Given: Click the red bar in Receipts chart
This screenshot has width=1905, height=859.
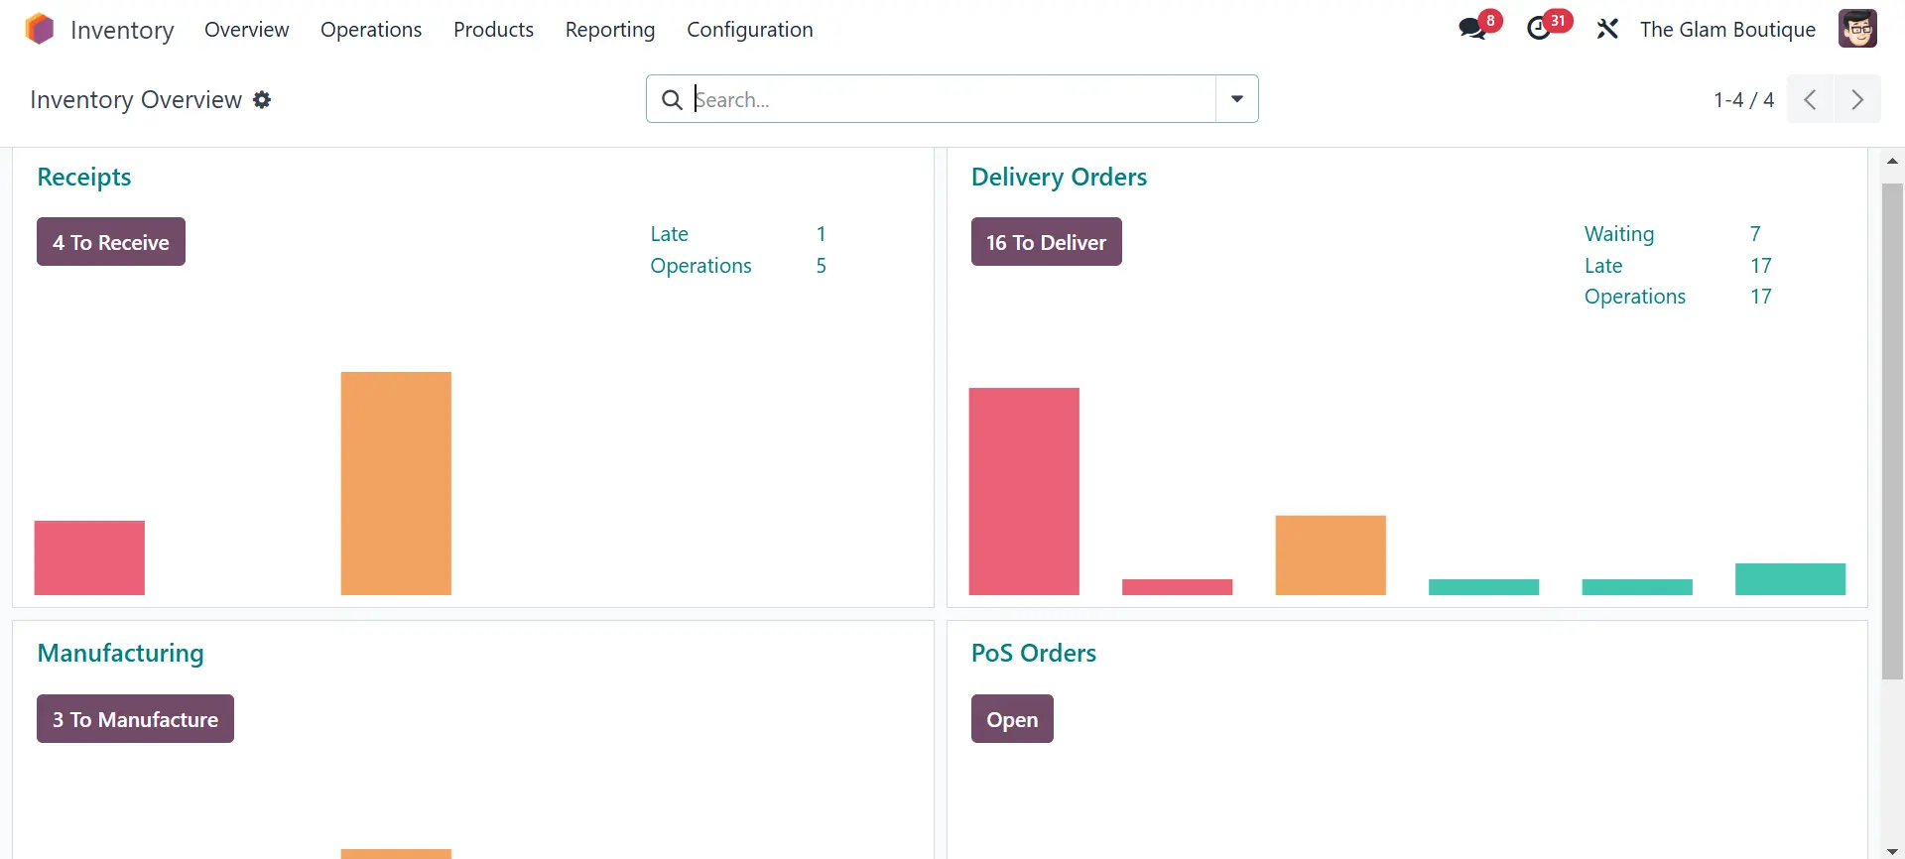Looking at the screenshot, I should 89,557.
